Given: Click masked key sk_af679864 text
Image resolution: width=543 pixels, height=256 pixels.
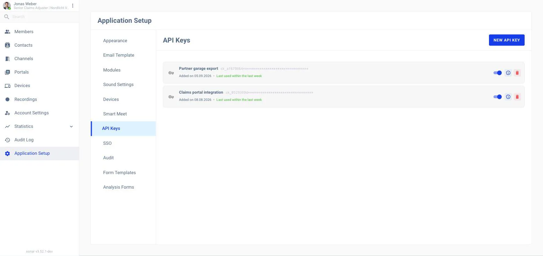Looking at the screenshot, I should [264, 69].
